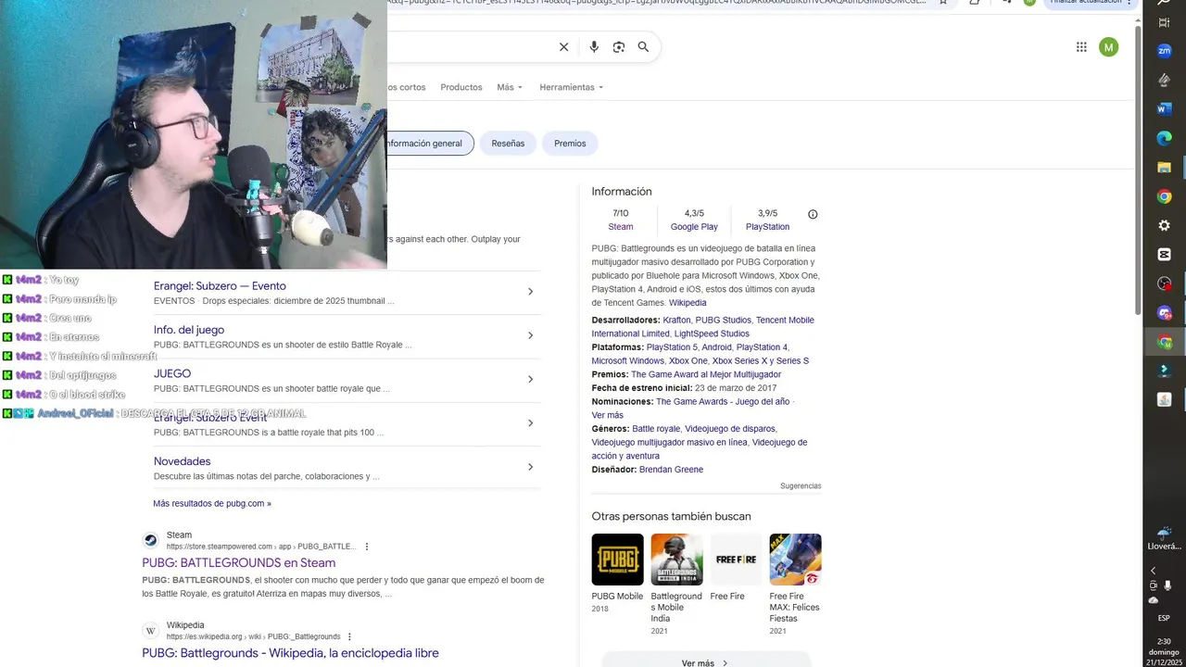The image size is (1186, 667).
Task: Select the Reseñas chip
Action: click(508, 144)
